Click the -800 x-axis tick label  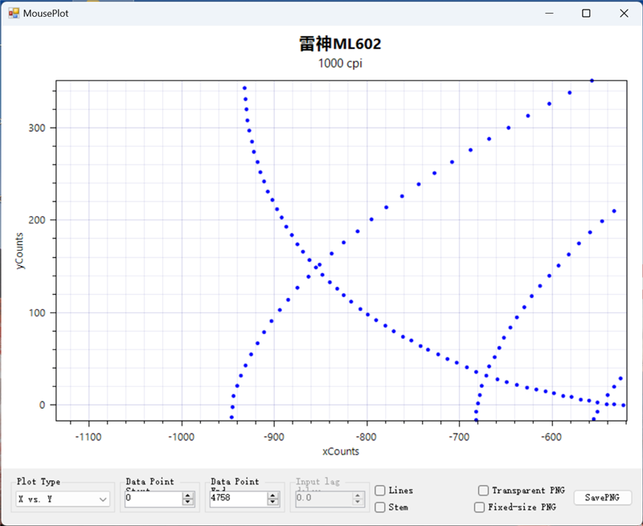(x=366, y=437)
